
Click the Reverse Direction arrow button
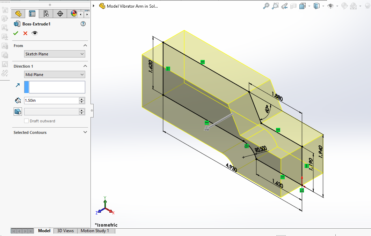tap(18, 85)
